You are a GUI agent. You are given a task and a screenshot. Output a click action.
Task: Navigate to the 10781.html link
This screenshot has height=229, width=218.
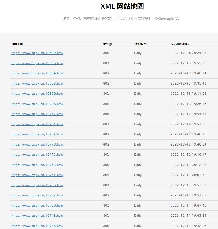pyautogui.click(x=37, y=134)
